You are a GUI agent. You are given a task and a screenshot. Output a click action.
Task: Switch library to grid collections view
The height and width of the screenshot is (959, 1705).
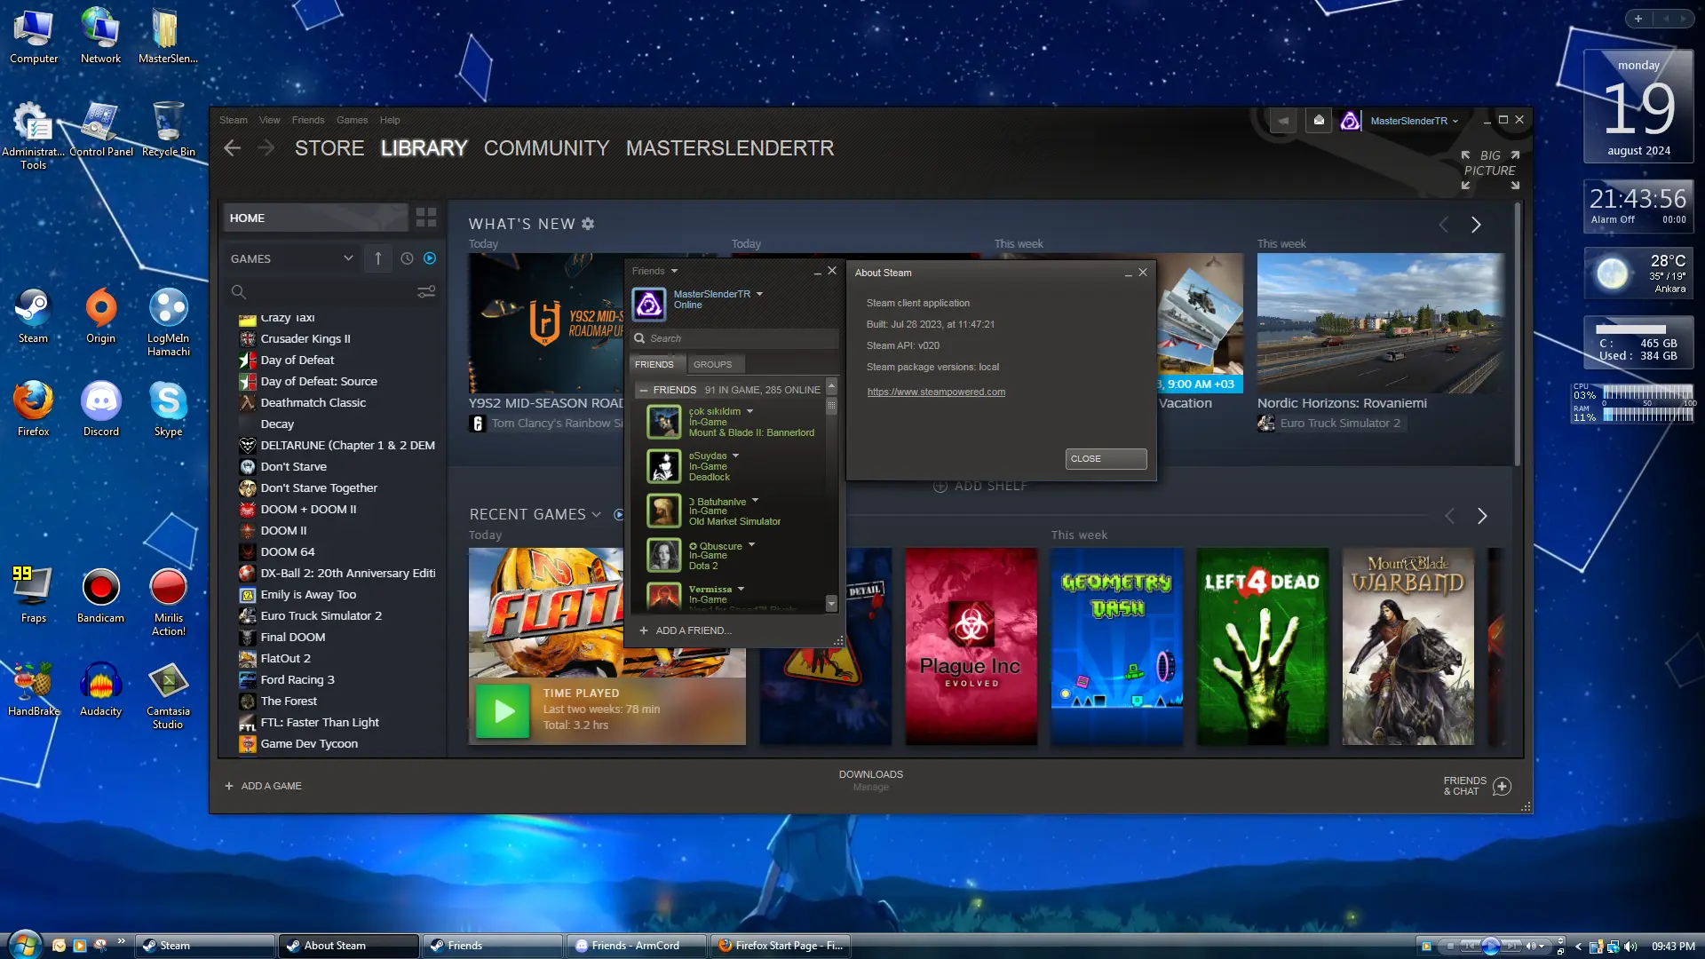[426, 218]
